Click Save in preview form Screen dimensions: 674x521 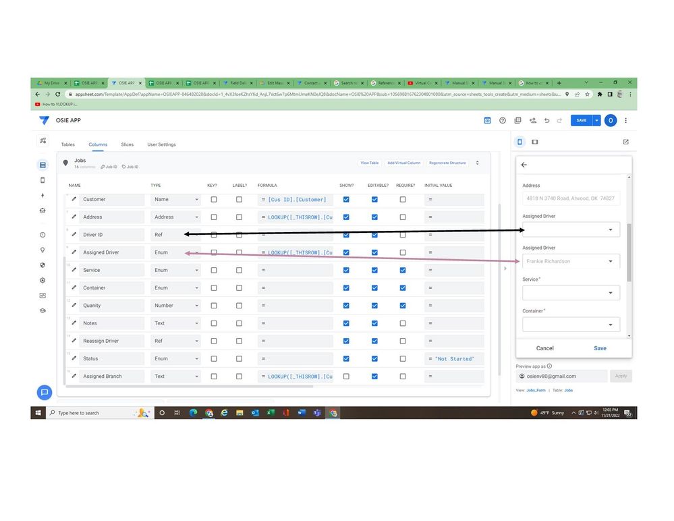600,348
